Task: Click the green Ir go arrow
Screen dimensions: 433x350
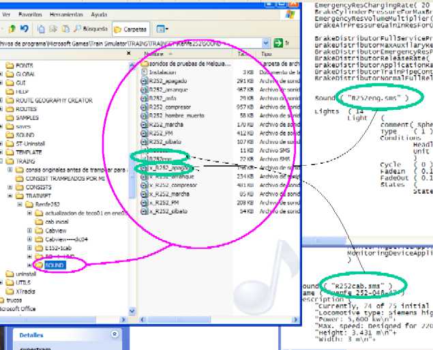Action: click(x=278, y=42)
